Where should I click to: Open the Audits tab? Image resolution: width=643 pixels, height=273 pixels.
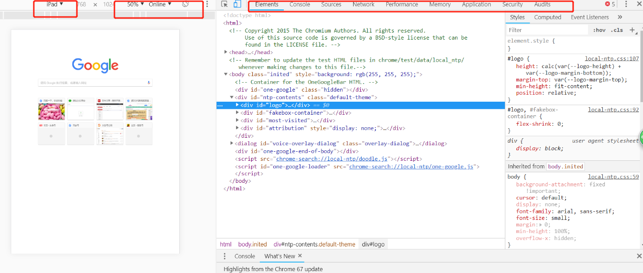(543, 5)
